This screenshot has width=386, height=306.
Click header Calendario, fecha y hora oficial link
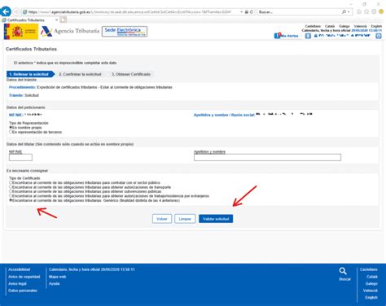(x=342, y=30)
